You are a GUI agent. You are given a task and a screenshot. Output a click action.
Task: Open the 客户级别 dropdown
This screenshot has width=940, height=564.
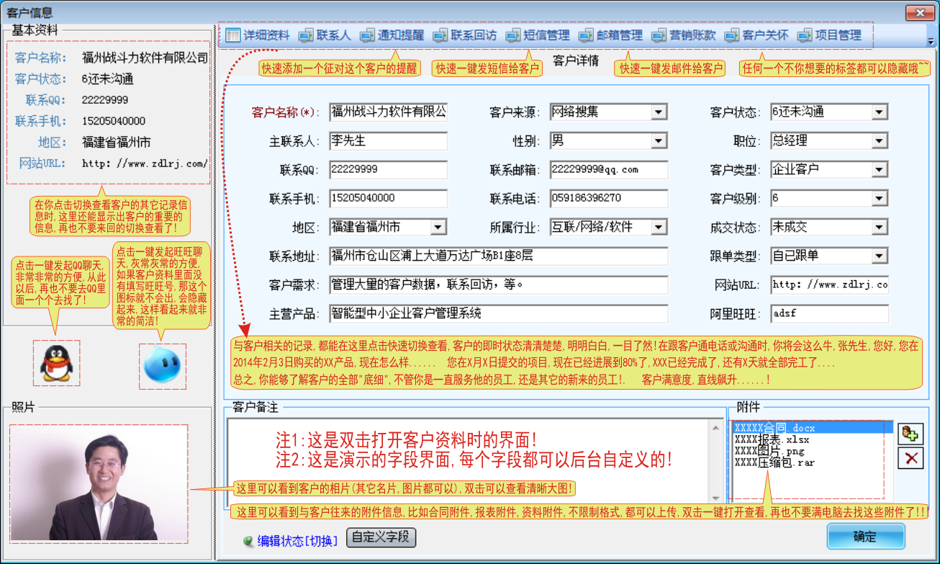pyautogui.click(x=880, y=199)
